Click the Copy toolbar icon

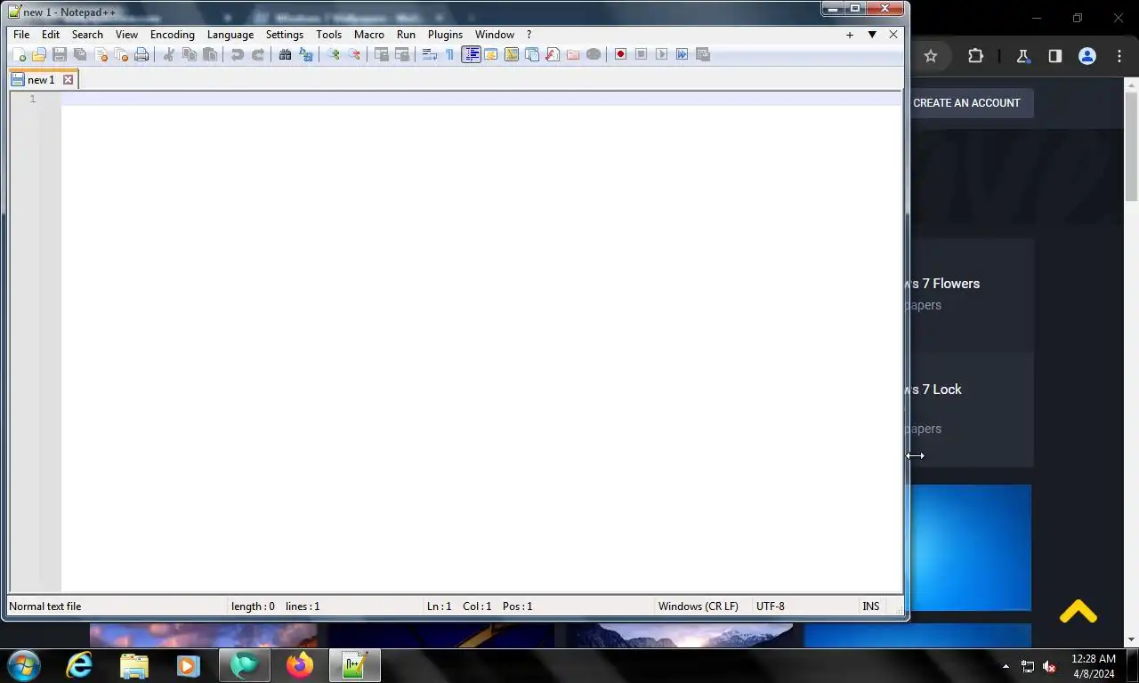[x=190, y=54]
